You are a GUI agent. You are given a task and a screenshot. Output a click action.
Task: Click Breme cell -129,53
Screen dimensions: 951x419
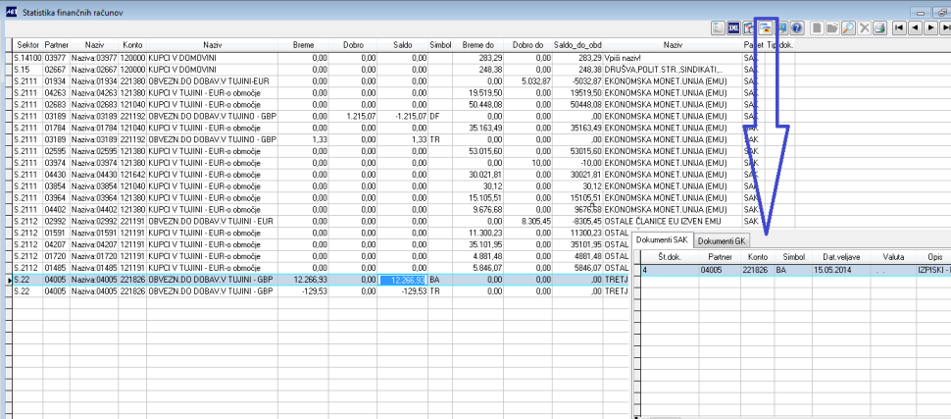tap(303, 291)
